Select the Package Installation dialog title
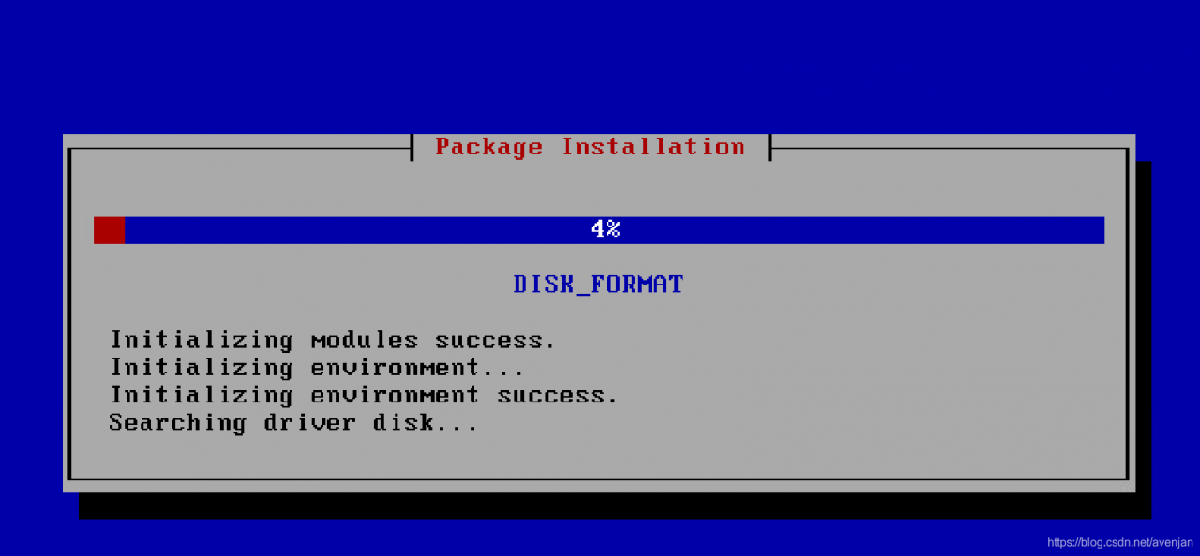This screenshot has width=1200, height=556. click(x=590, y=147)
